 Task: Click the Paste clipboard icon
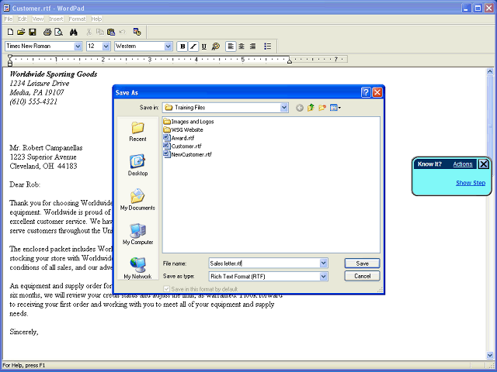click(x=111, y=32)
